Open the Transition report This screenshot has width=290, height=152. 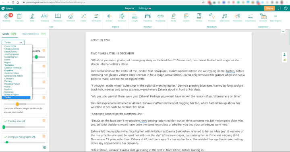(x=147, y=18)
